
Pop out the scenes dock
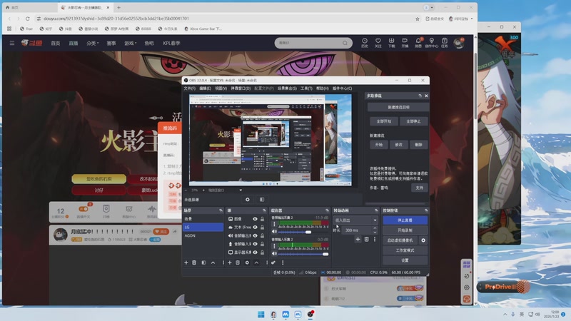pyautogui.click(x=221, y=210)
